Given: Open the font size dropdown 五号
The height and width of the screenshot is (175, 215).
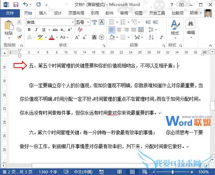Looking at the screenshot, I should 88,22.
